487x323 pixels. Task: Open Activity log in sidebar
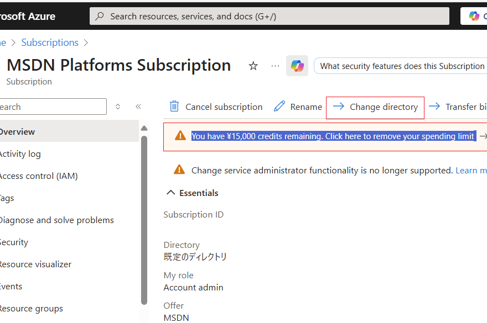[20, 154]
